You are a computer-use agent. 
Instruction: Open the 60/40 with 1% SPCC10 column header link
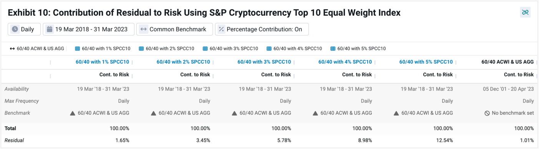[102, 62]
